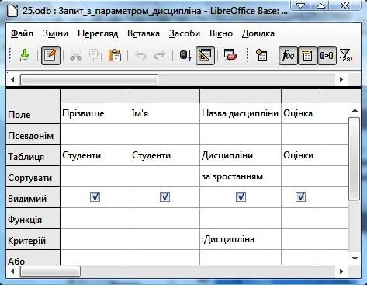This screenshot has height=285, width=367.
Task: Click grid vertical scroll up arrow
Action: point(355,110)
